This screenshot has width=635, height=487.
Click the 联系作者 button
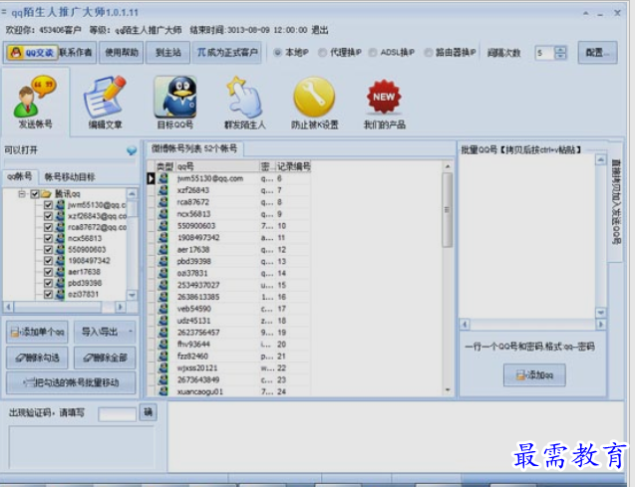[76, 53]
